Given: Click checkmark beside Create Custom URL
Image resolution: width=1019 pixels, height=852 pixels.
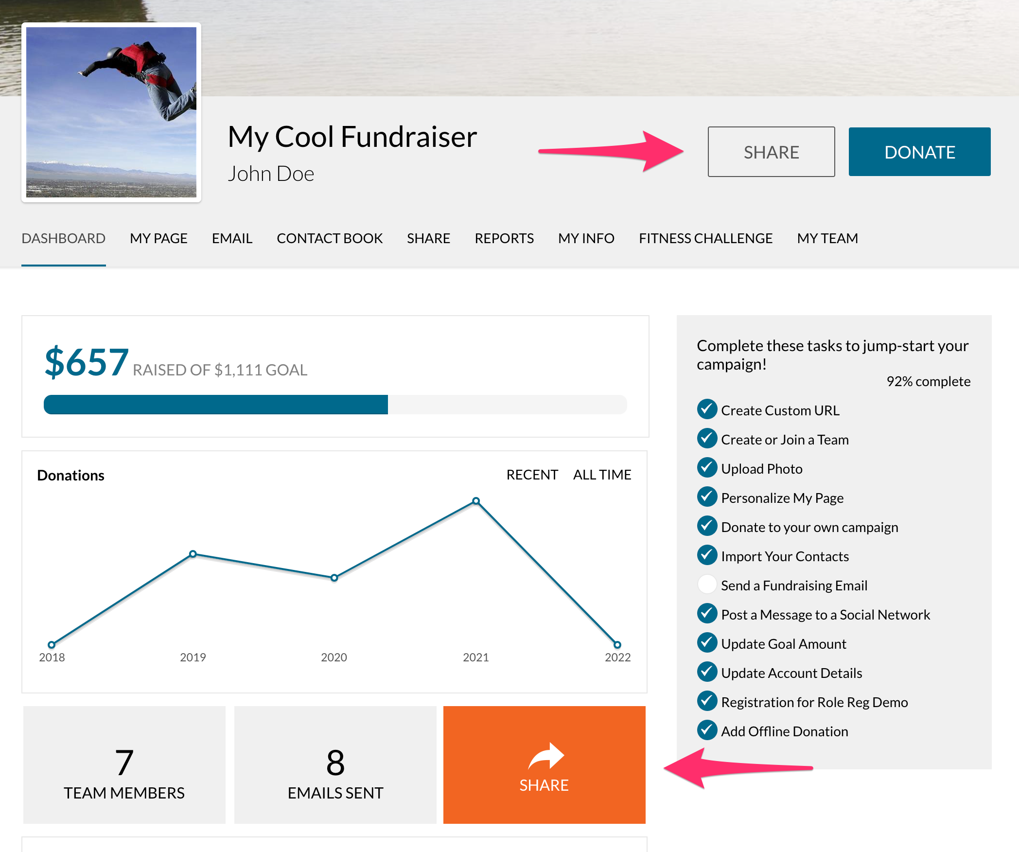Looking at the screenshot, I should point(707,409).
